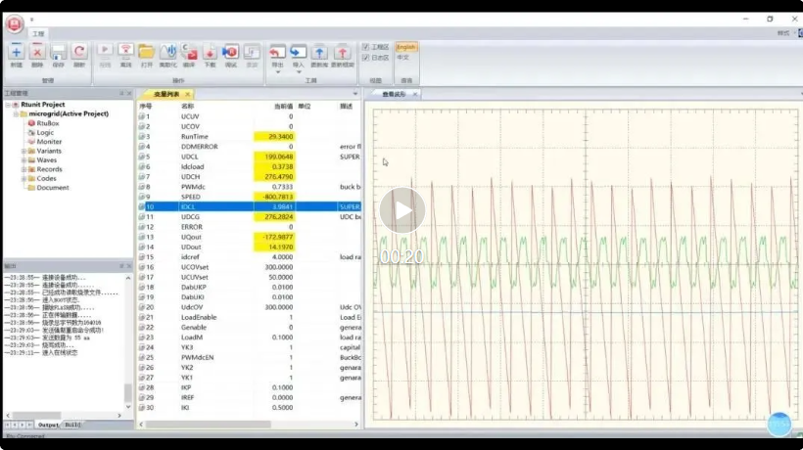Select the 中文 language button
Image resolution: width=803 pixels, height=450 pixels.
pyautogui.click(x=404, y=58)
